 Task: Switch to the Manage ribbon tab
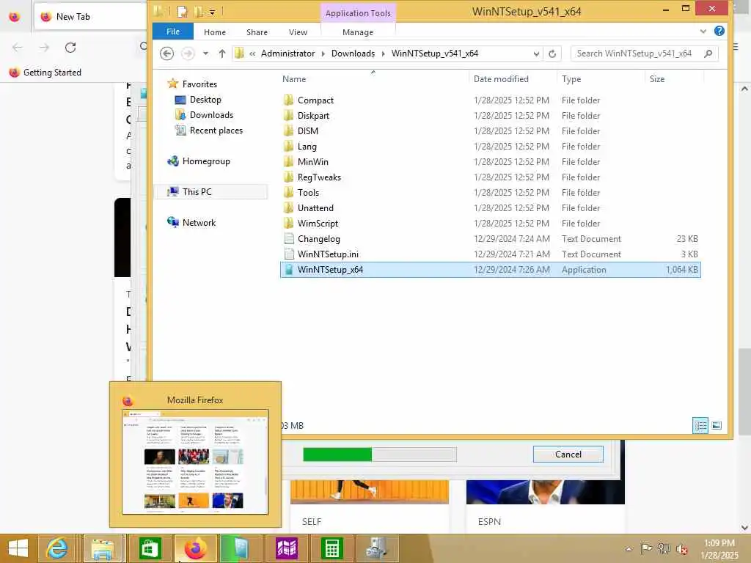pos(358,32)
